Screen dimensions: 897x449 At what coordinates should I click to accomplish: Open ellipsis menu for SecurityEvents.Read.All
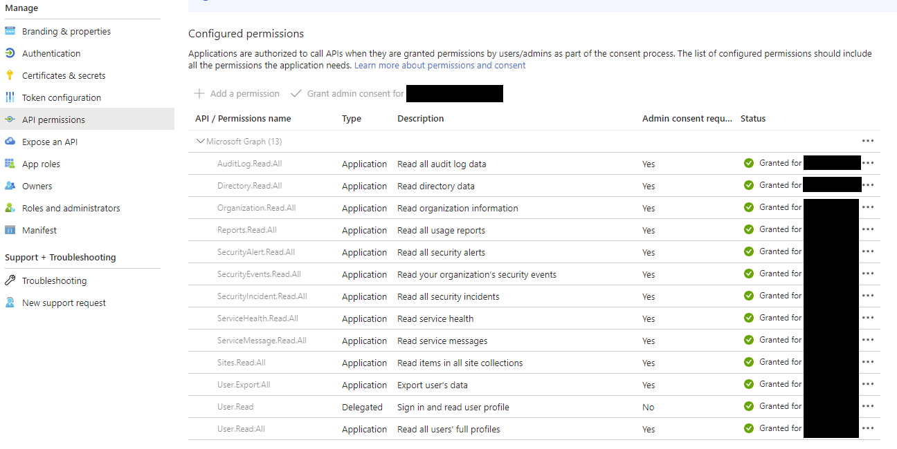click(x=868, y=274)
